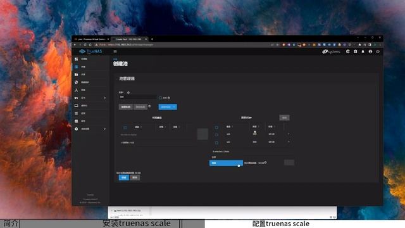Open the browser three-dot menu

tap(380, 45)
